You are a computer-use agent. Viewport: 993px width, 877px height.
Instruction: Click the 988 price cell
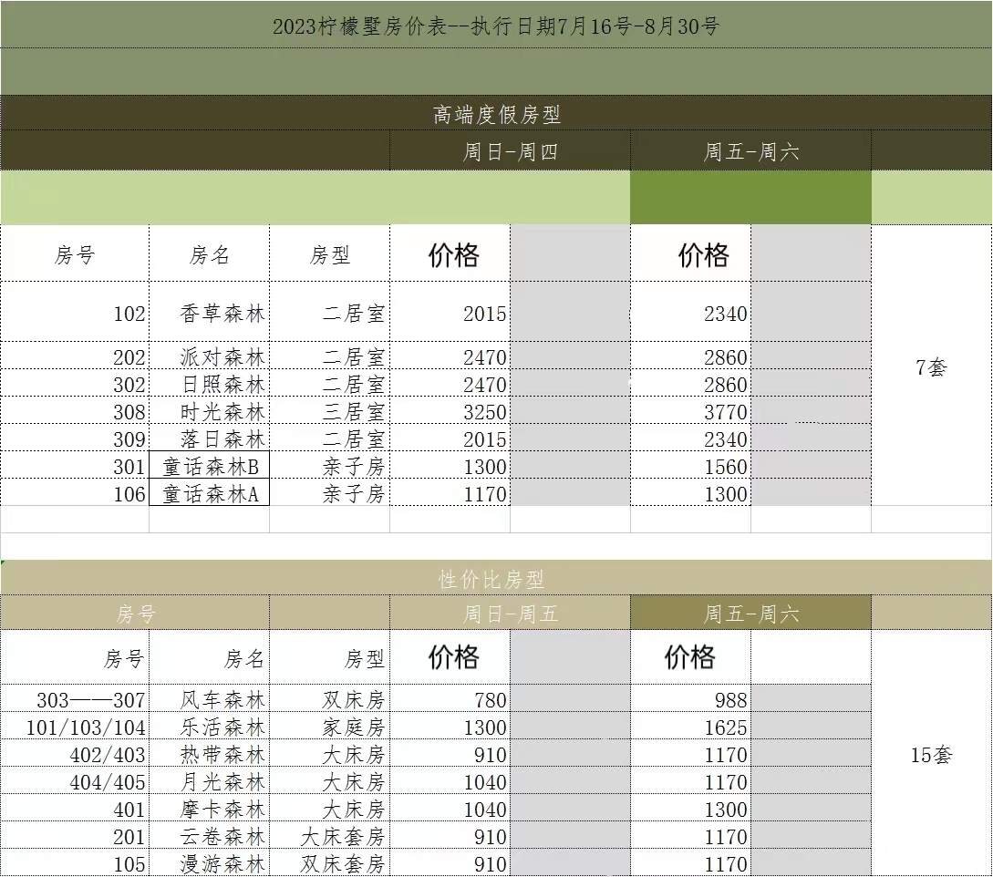[691, 700]
